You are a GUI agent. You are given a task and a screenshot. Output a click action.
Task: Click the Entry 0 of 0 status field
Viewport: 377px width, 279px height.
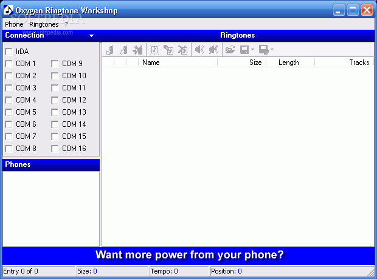tap(39, 271)
